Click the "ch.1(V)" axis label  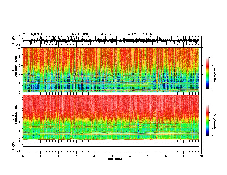pyautogui.click(x=14, y=41)
